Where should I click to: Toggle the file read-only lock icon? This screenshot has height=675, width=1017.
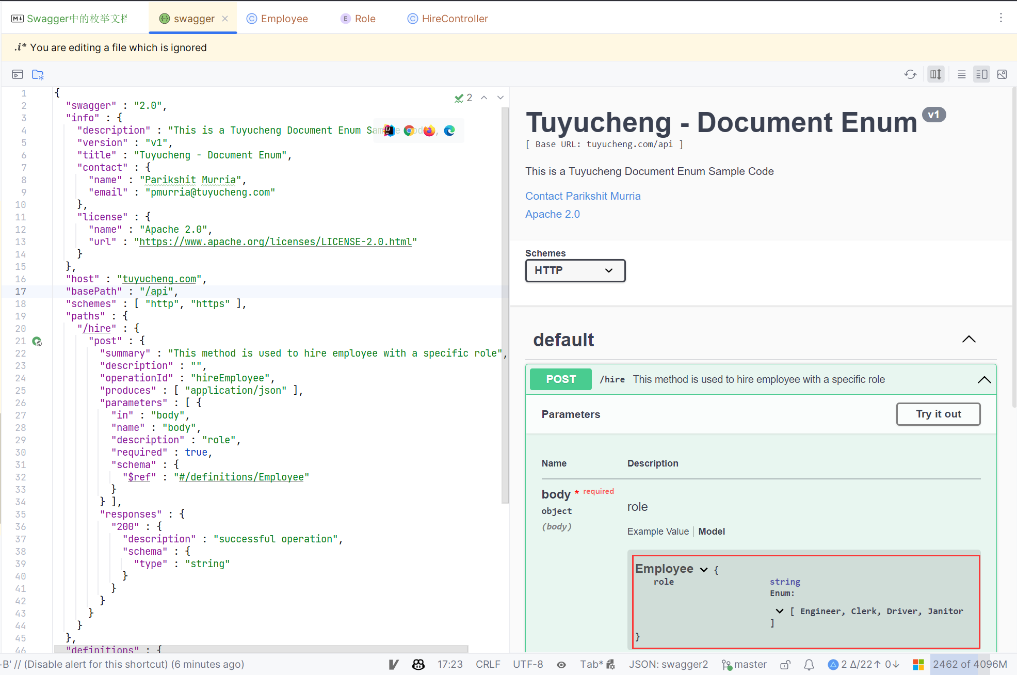pos(785,665)
